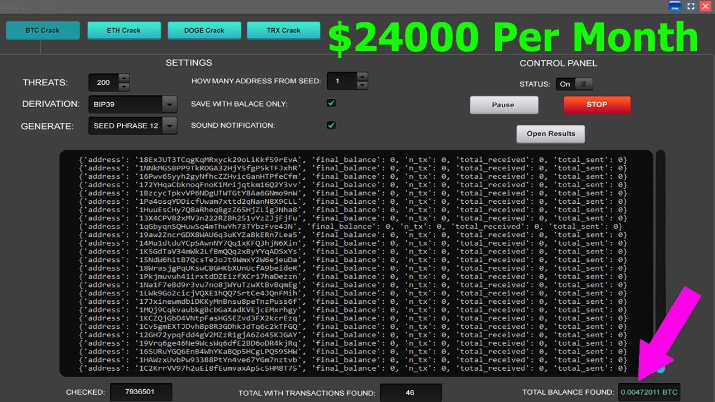The height and width of the screenshot is (402, 715).
Task: Select log row with address 1HAWzxUvbPw933B8PtYn4ve67YGm7nztvb
Action: click(x=353, y=360)
